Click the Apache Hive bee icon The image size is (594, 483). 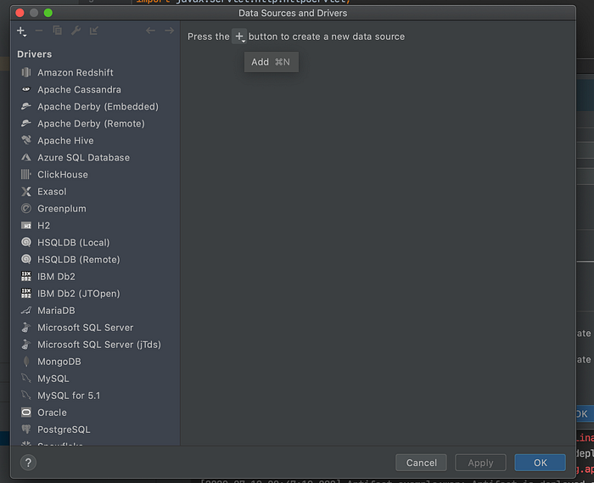26,140
